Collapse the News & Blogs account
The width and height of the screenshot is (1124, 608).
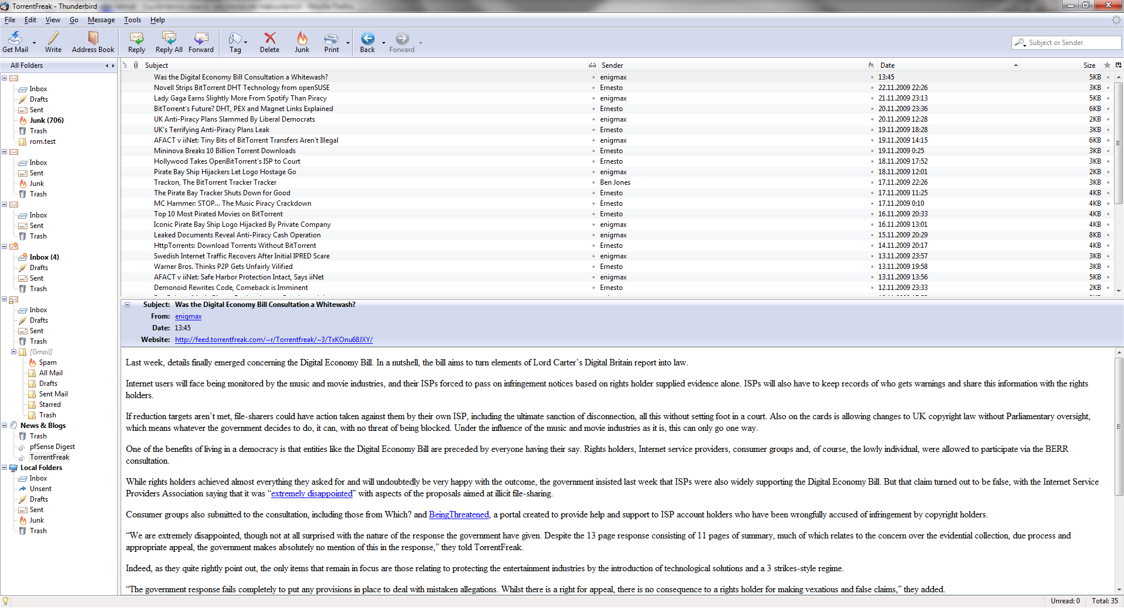tap(4, 426)
